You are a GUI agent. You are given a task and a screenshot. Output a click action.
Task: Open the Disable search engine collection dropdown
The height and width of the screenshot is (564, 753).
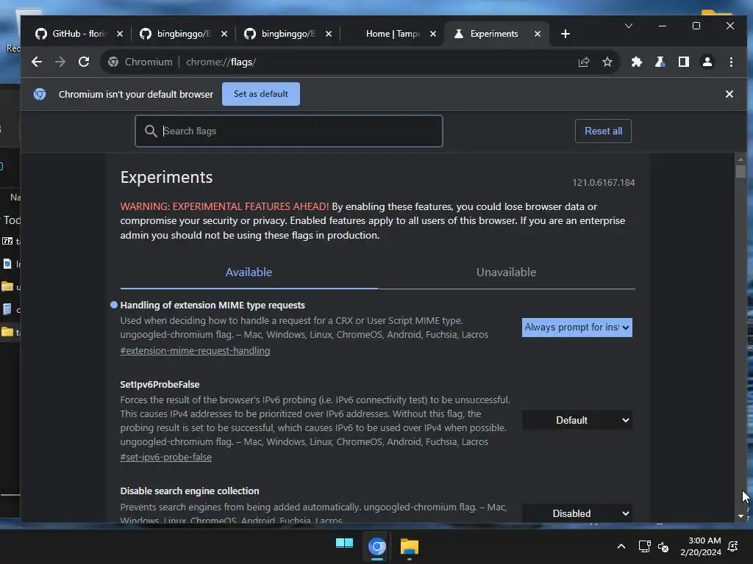577,513
